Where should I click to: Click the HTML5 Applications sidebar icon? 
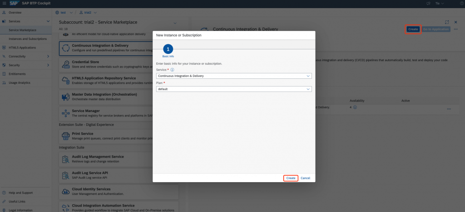pyautogui.click(x=4, y=48)
